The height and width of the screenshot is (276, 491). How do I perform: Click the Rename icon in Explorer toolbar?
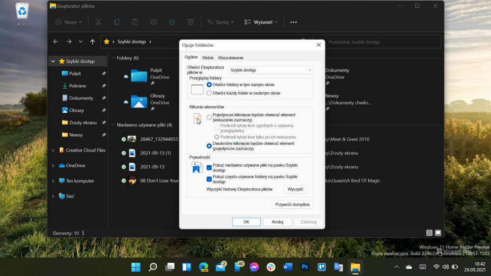tap(153, 22)
